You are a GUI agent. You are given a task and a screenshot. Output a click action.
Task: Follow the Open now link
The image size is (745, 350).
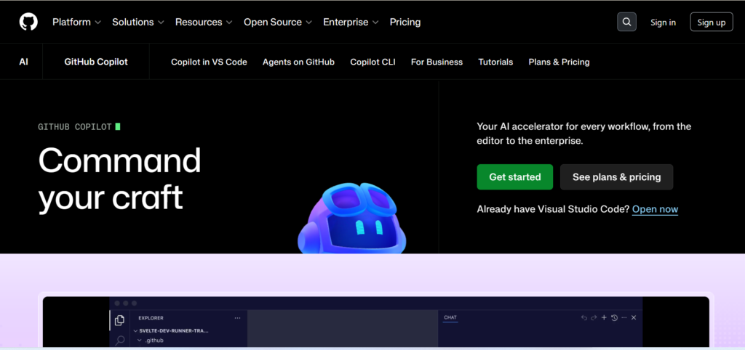coord(655,209)
